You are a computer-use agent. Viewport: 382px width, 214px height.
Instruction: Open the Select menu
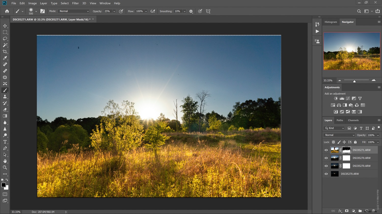point(64,3)
